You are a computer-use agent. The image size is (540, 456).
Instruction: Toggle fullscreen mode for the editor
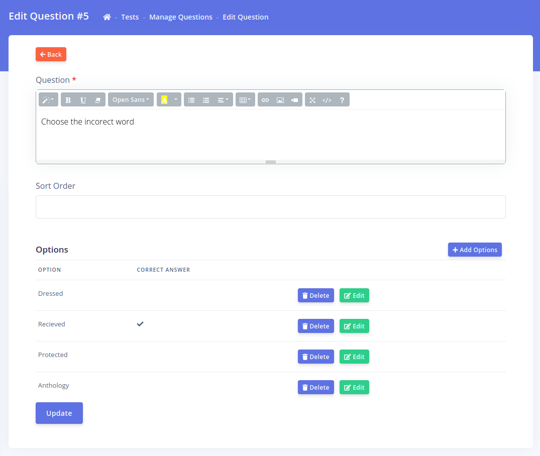312,100
